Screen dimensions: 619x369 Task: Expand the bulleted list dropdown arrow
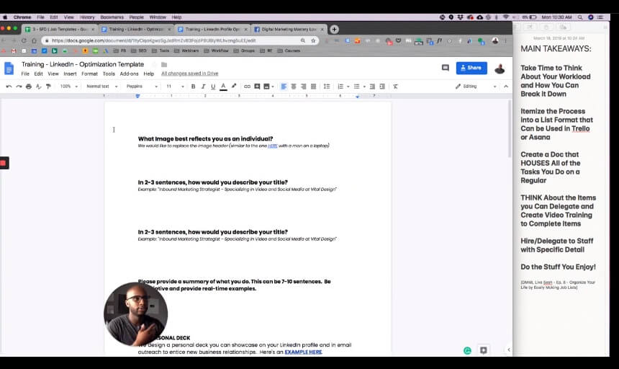(364, 86)
